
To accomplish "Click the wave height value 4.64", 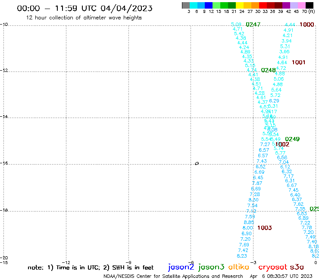I will pos(282,62).
